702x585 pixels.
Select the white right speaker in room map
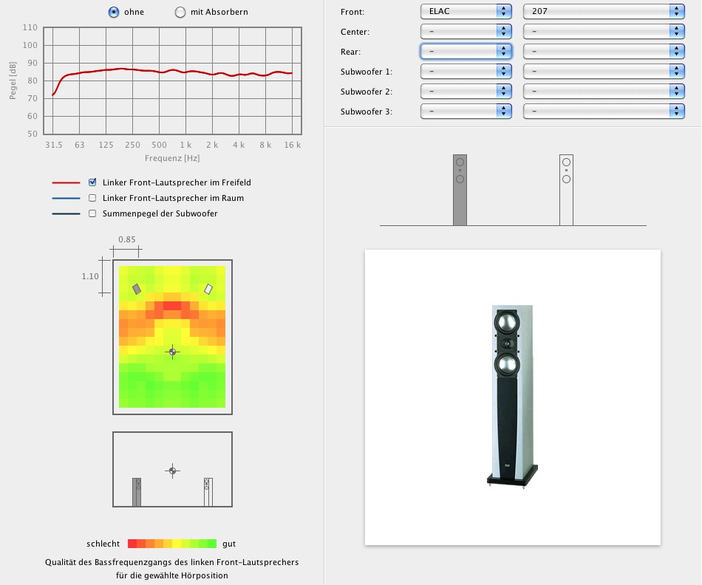(x=208, y=289)
